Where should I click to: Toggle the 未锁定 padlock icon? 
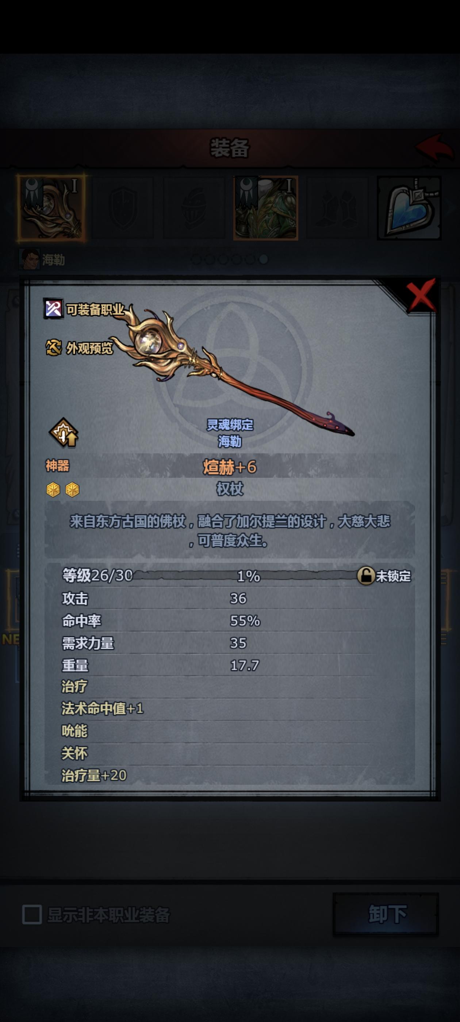366,576
